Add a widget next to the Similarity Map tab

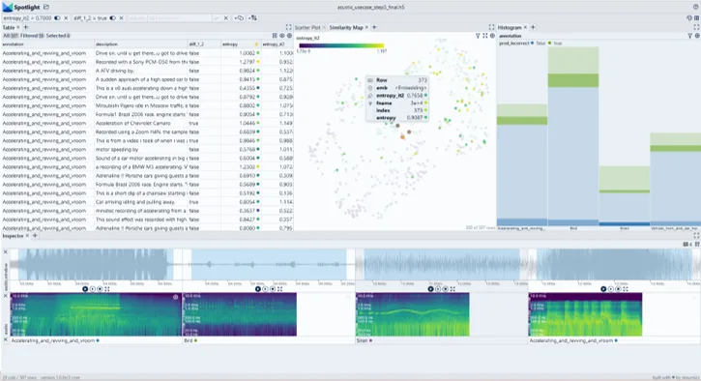(x=374, y=27)
